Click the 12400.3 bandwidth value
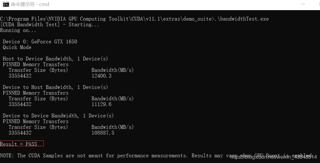The image size is (320, 163). [101, 76]
